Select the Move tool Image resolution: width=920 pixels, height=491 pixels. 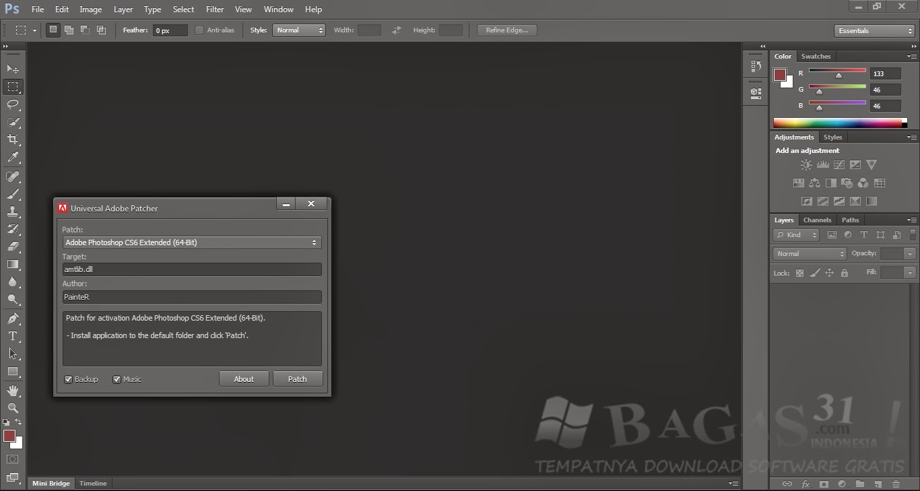click(13, 69)
